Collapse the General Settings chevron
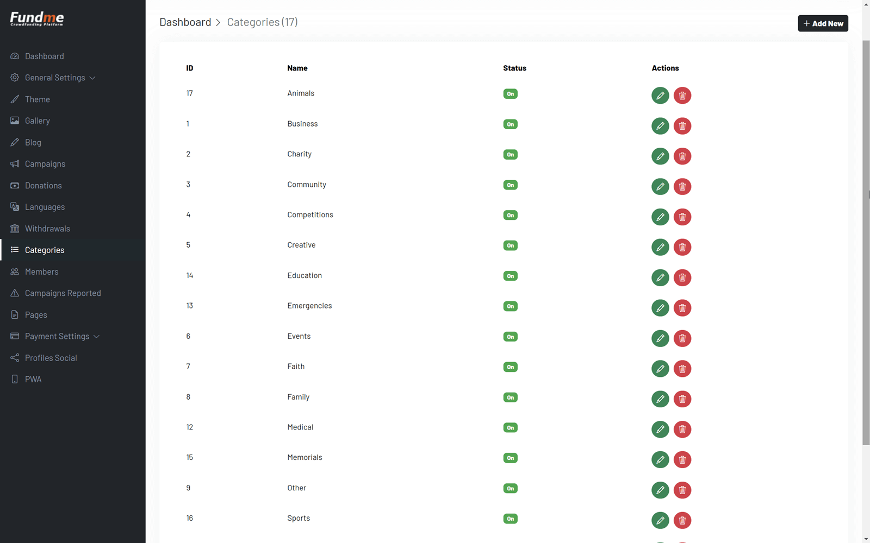 [93, 77]
